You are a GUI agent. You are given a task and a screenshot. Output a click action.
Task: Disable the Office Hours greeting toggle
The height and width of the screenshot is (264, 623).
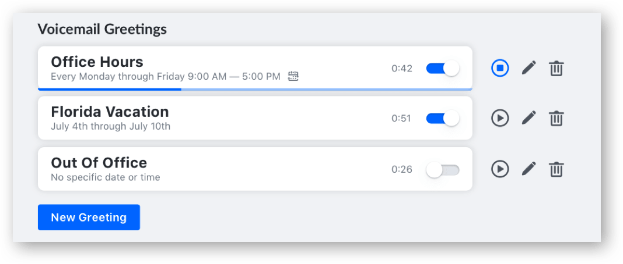point(443,69)
